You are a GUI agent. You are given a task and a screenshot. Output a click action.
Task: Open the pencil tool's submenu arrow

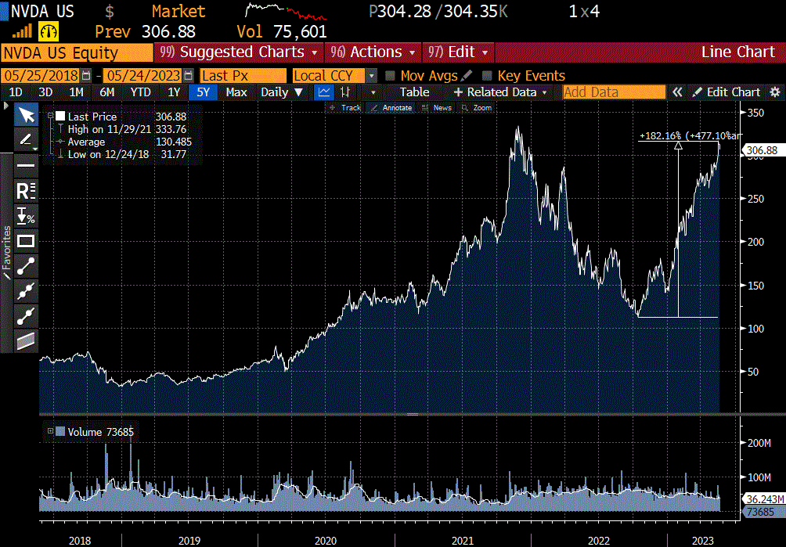click(x=35, y=148)
